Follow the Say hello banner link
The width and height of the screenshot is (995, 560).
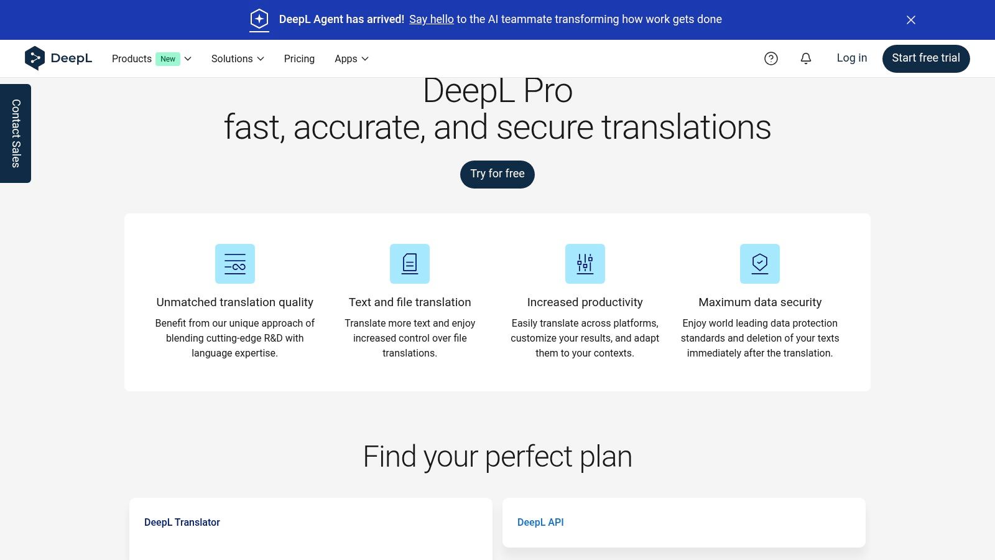click(432, 19)
